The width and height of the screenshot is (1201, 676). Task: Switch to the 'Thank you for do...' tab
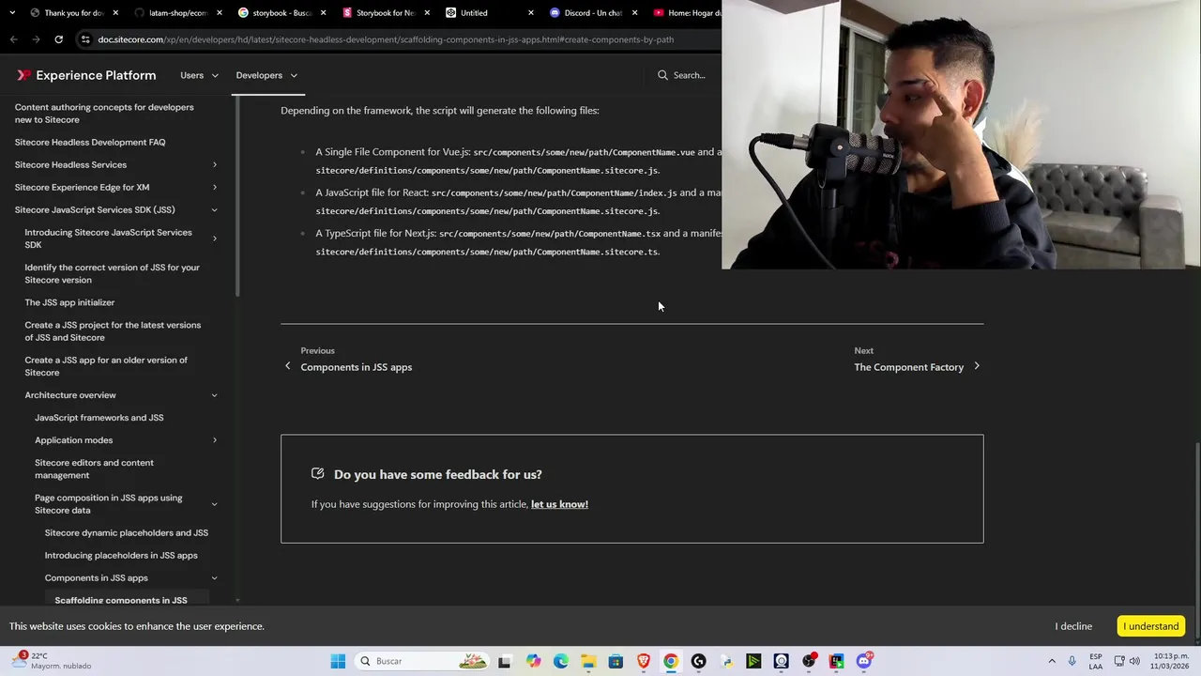[73, 13]
